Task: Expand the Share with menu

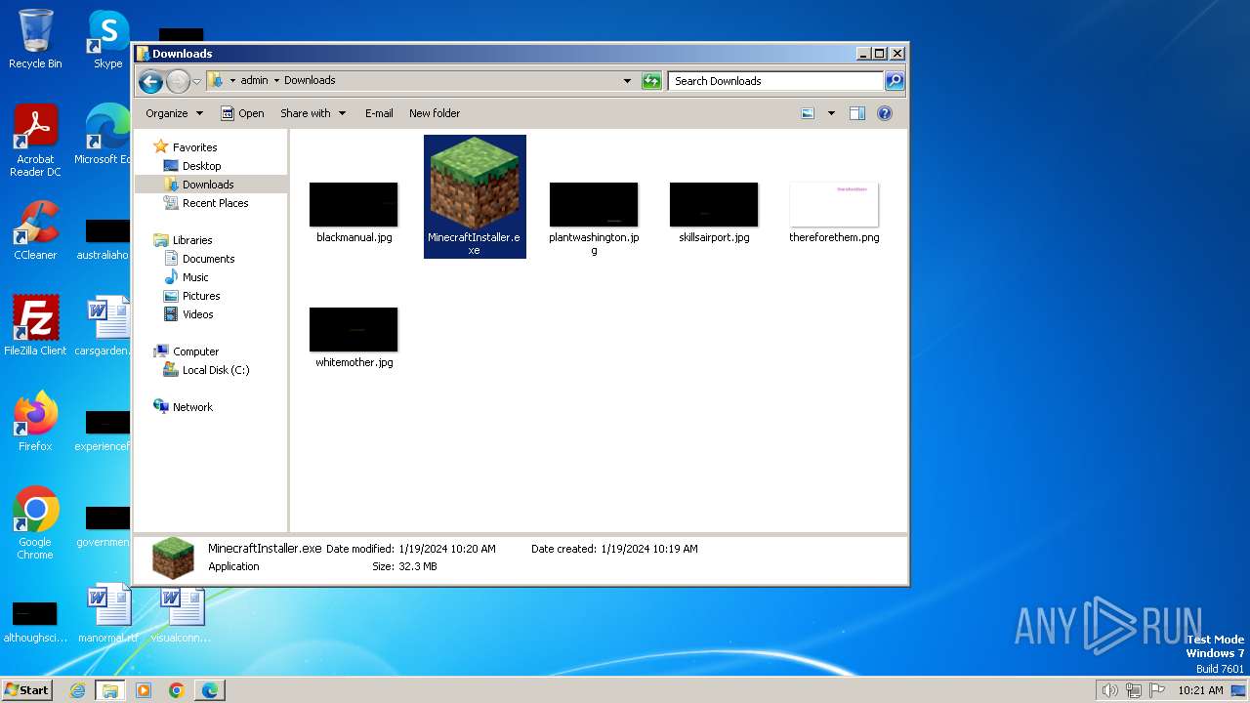Action: [312, 113]
